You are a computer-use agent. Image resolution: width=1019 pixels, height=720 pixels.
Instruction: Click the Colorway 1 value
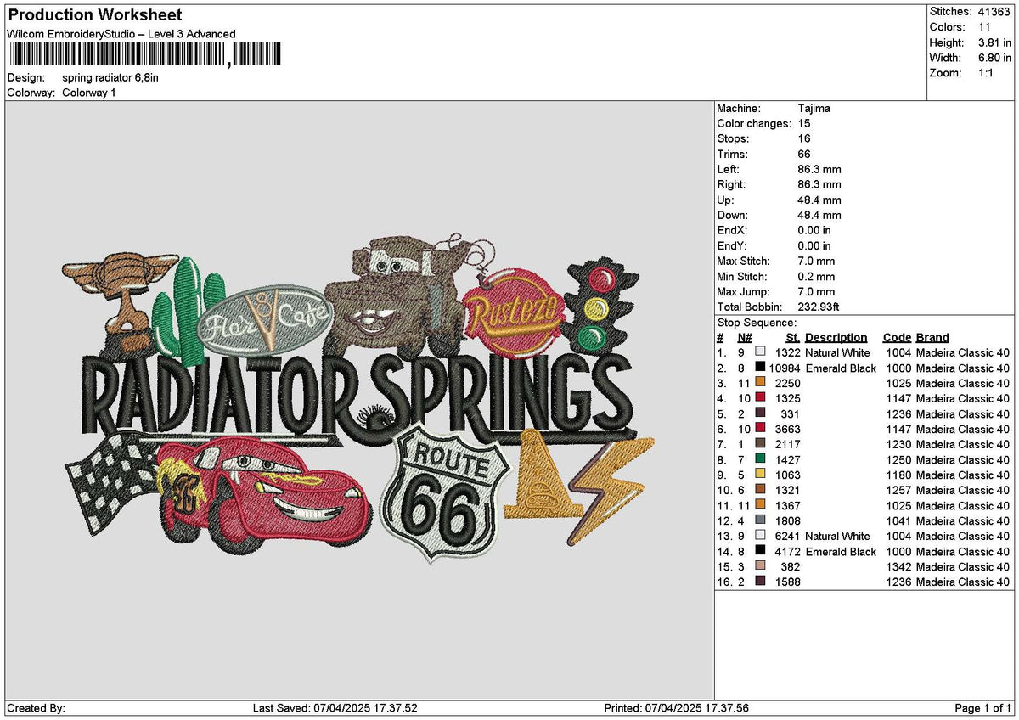coord(89,93)
